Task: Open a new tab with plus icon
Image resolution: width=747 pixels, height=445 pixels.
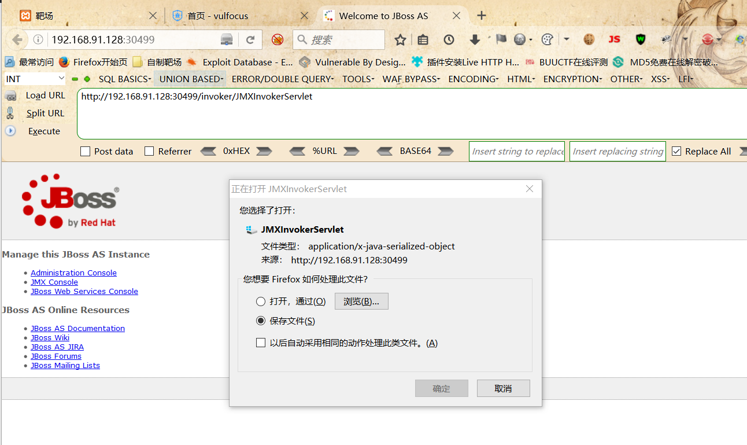Action: [x=481, y=16]
